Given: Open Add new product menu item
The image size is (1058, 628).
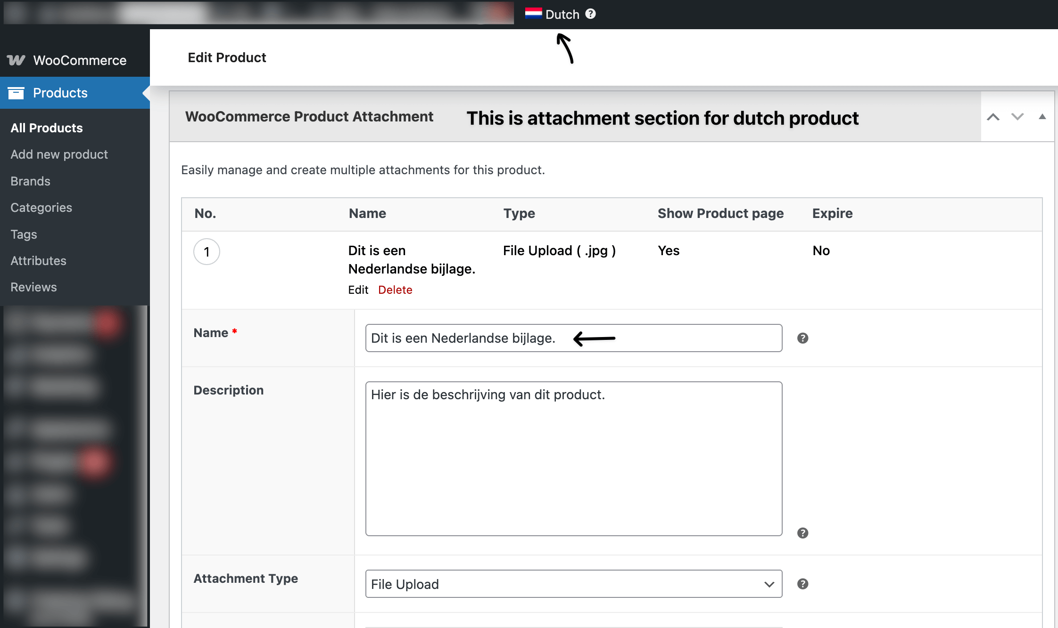Looking at the screenshot, I should 59,154.
